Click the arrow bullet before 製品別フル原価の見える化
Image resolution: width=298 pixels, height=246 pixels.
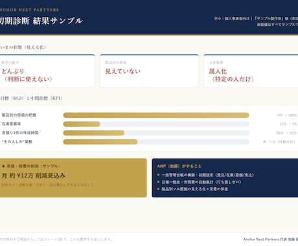tap(159, 189)
